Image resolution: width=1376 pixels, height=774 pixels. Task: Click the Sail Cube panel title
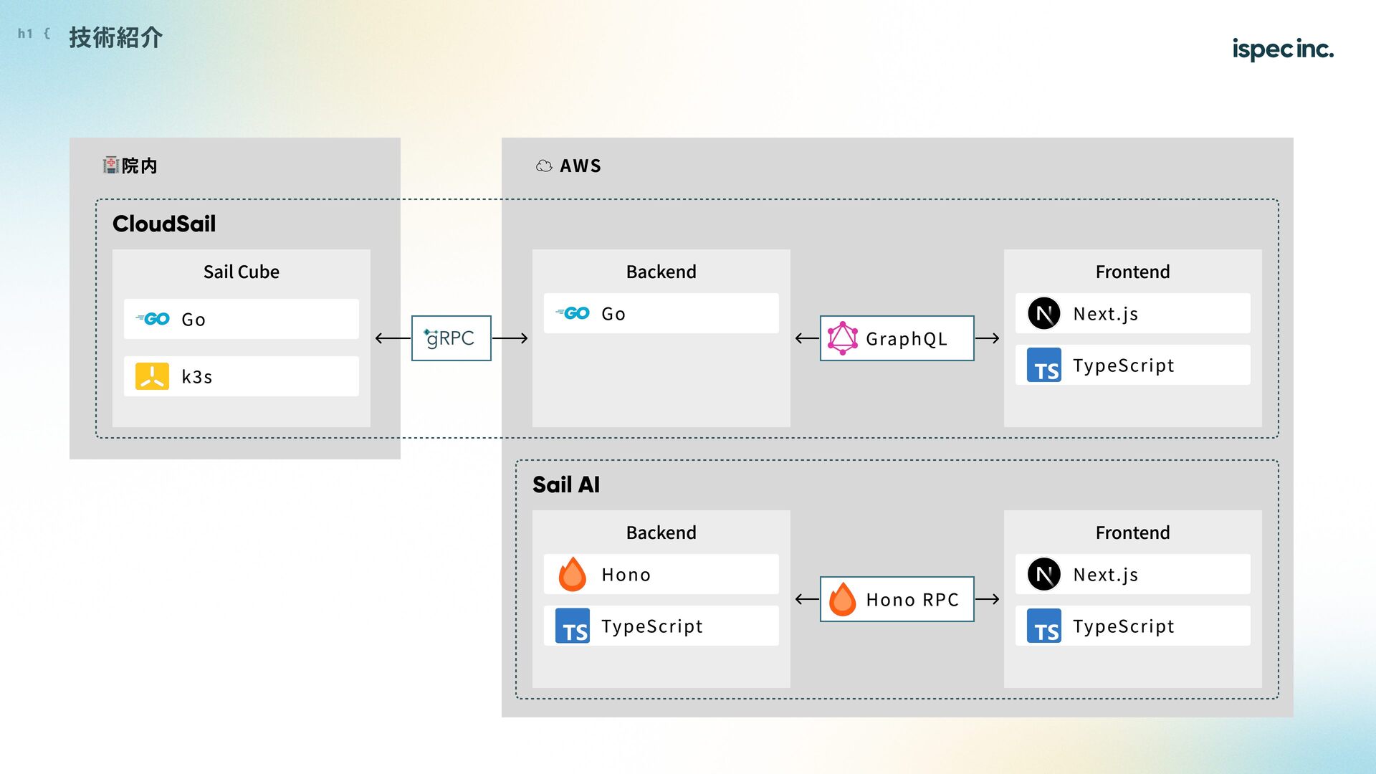[x=242, y=272]
